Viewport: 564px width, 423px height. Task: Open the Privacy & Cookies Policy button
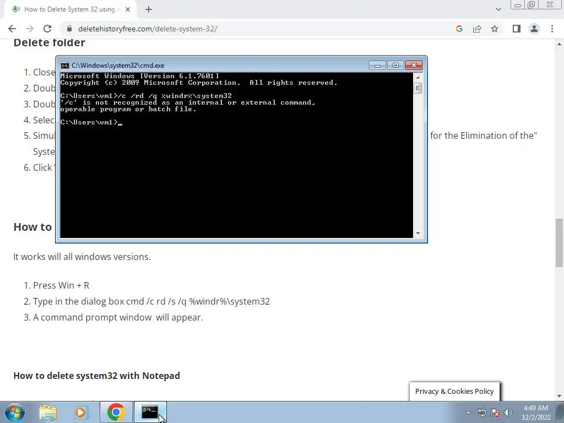click(x=454, y=392)
